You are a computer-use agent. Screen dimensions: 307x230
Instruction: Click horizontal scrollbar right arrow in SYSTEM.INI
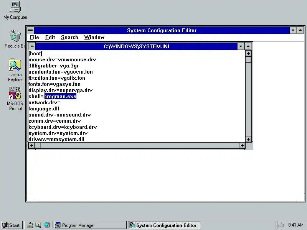point(242,146)
